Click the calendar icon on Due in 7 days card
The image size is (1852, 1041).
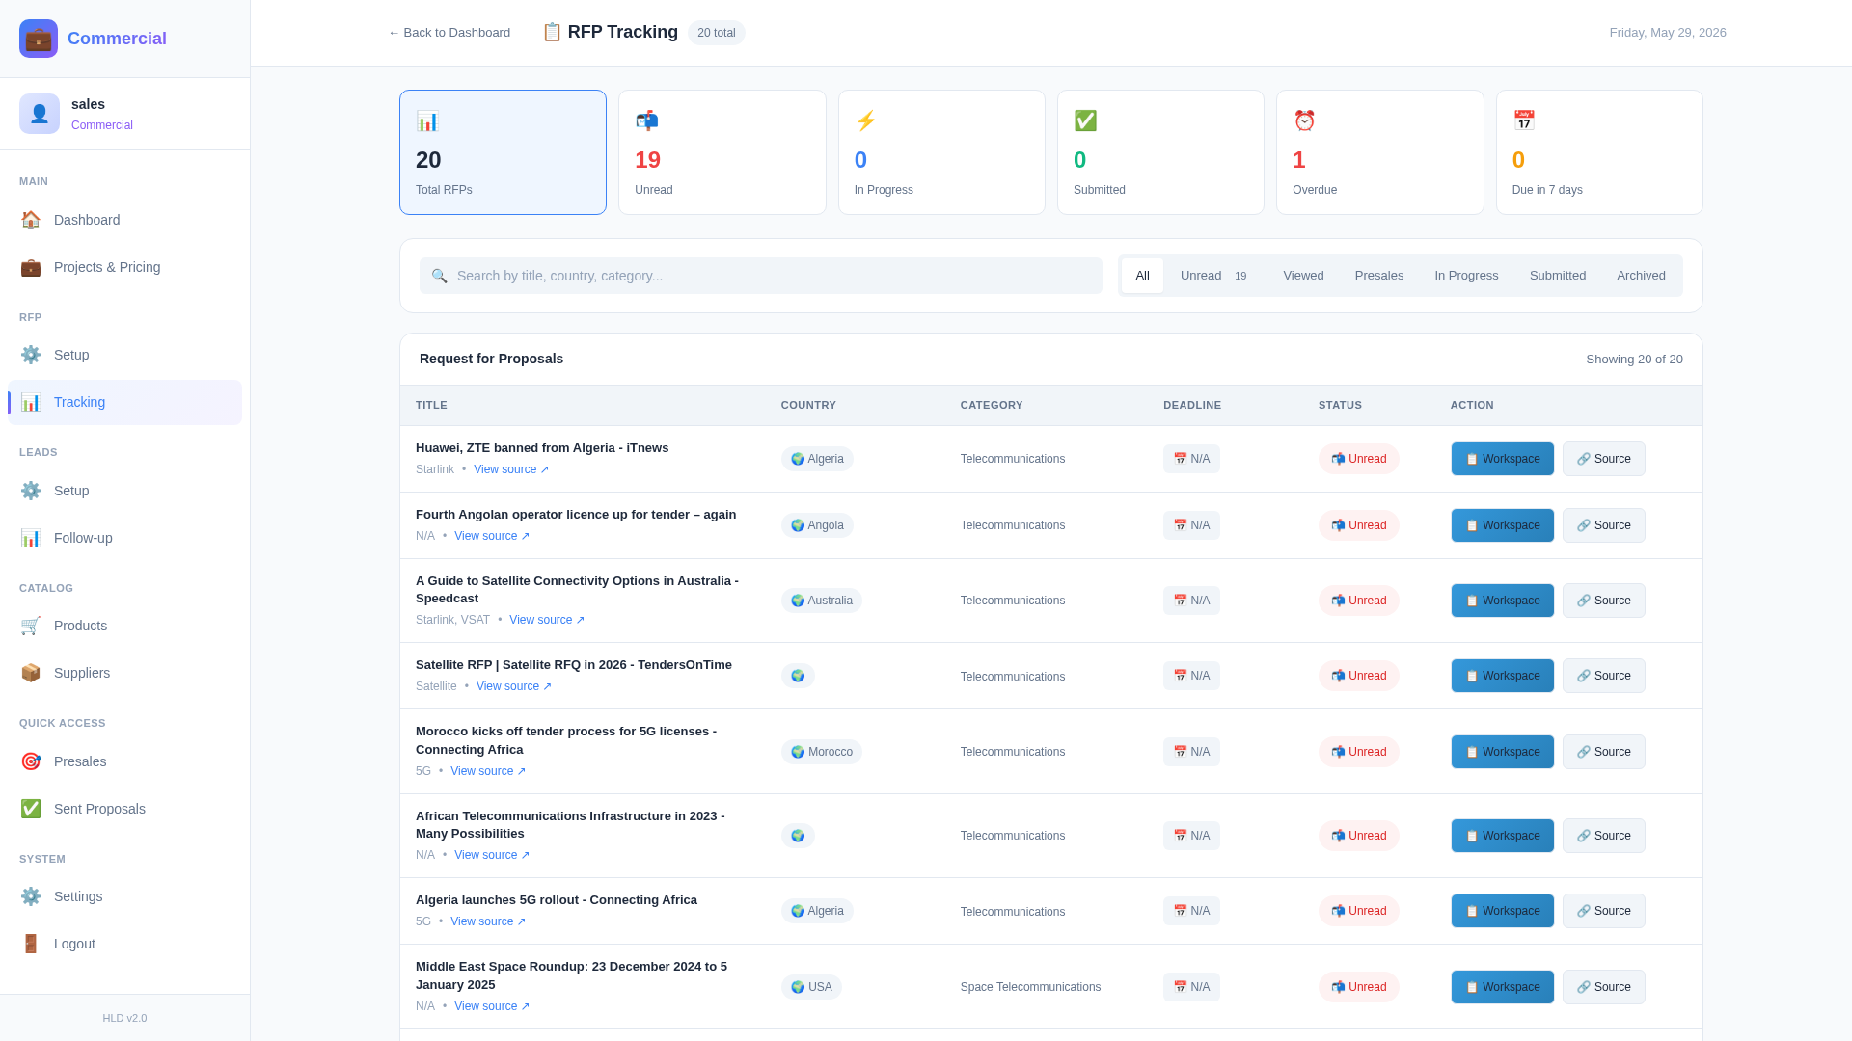pyautogui.click(x=1524, y=120)
